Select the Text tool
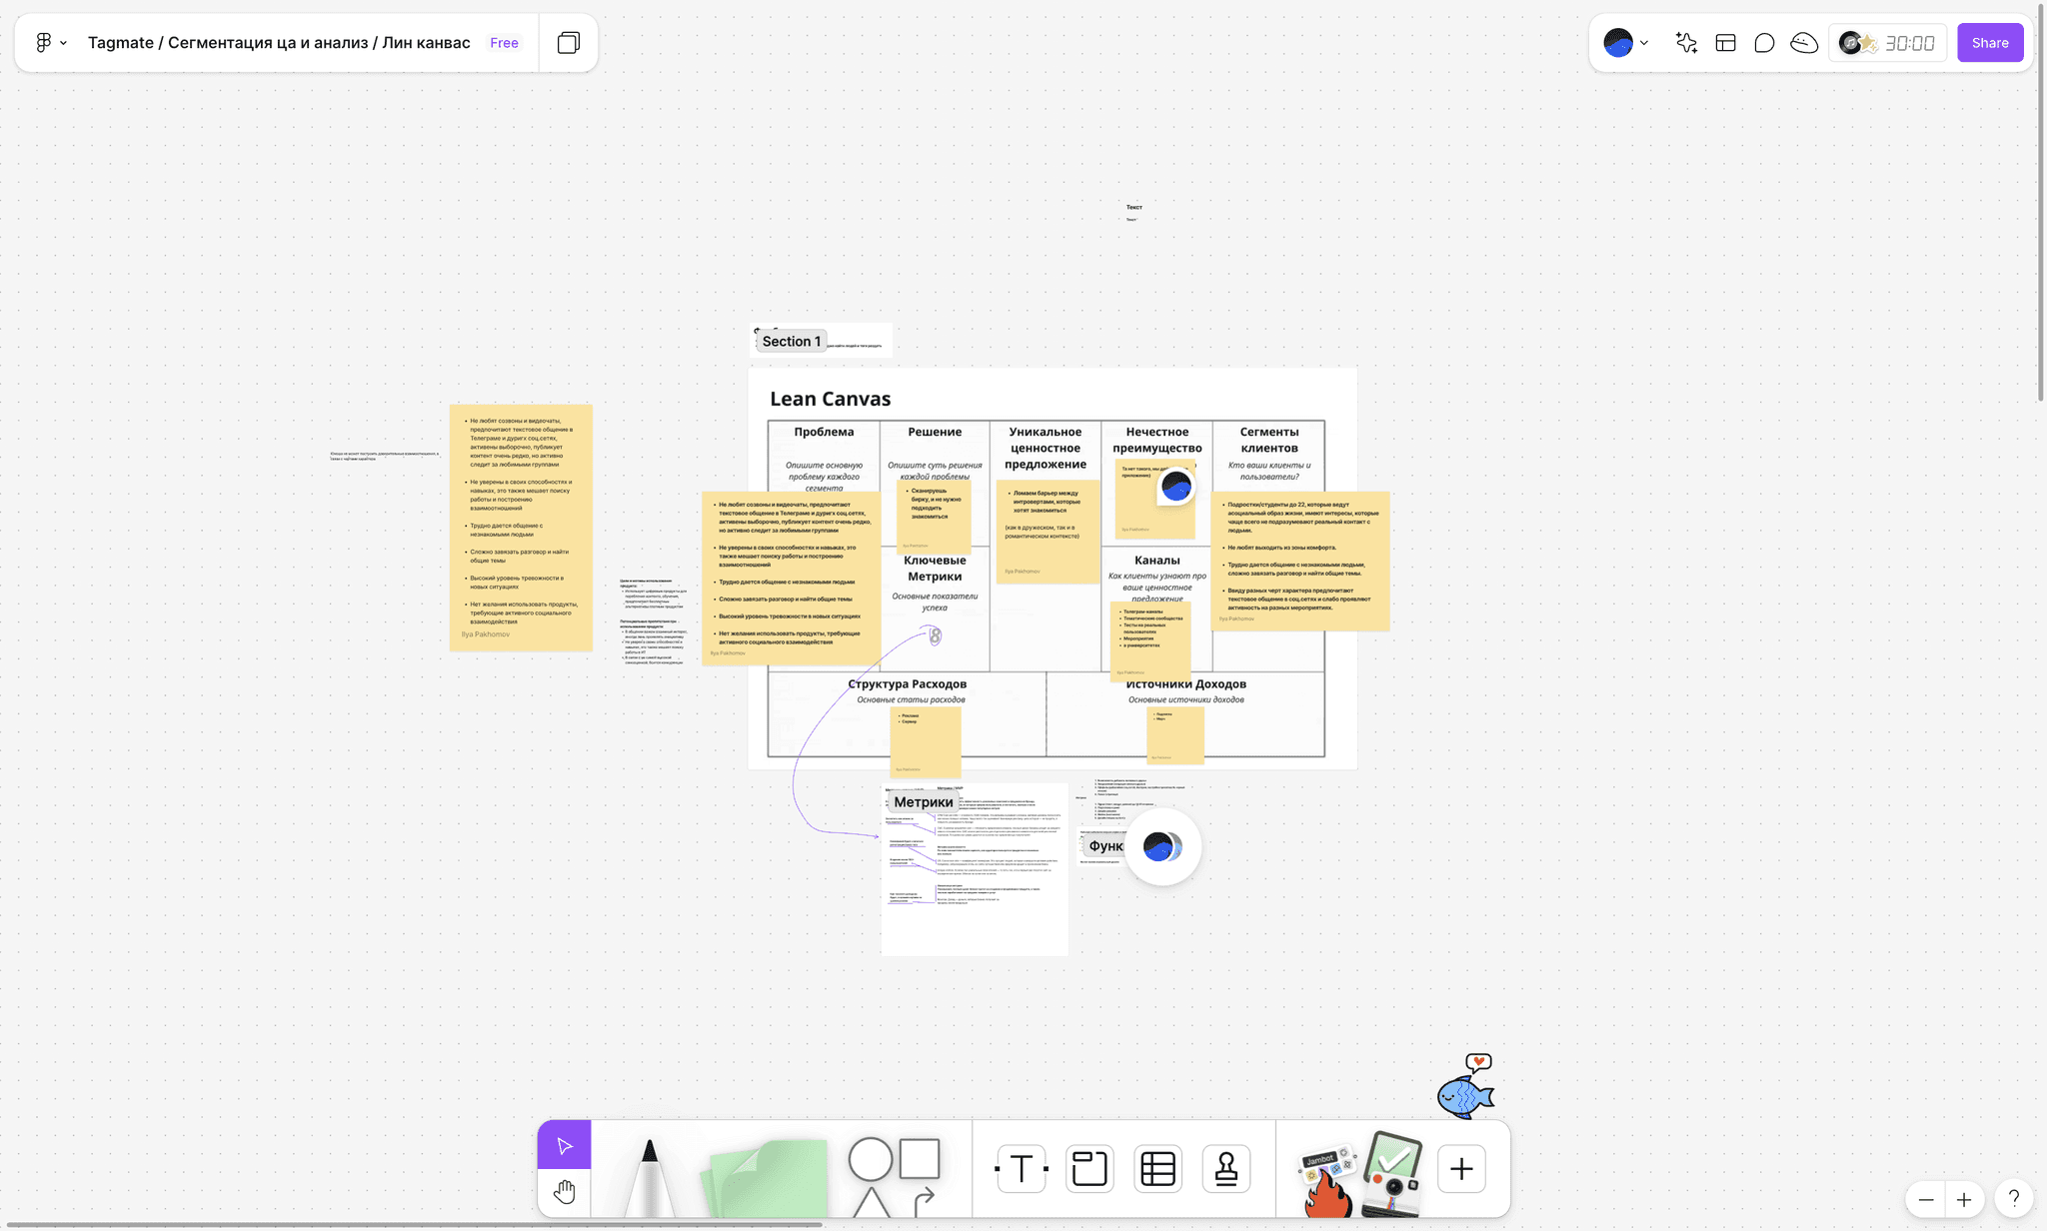The width and height of the screenshot is (2047, 1231). (x=1021, y=1168)
